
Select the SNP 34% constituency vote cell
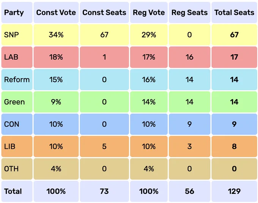(56, 35)
